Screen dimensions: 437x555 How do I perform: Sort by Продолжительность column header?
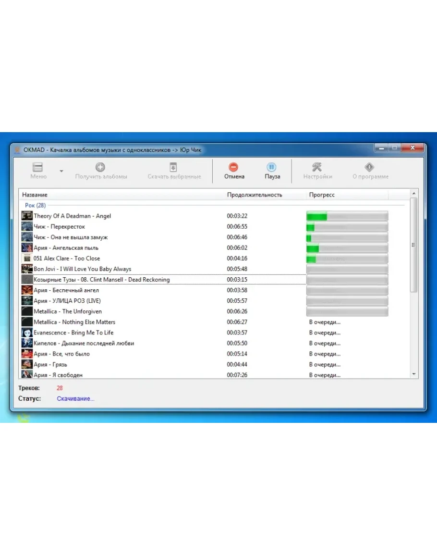(255, 195)
